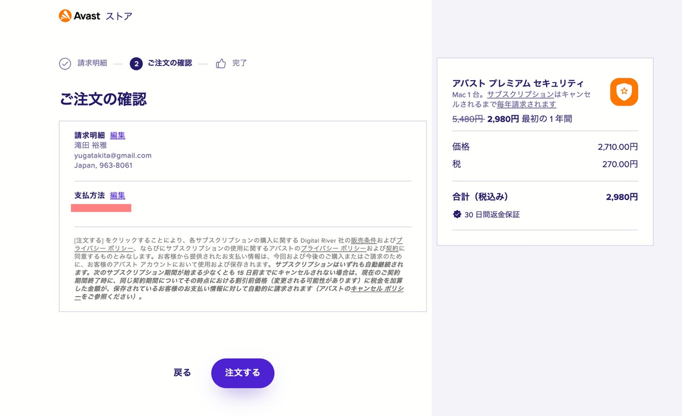Click the email yugatakita@gmail.com
The height and width of the screenshot is (416, 682).
113,155
